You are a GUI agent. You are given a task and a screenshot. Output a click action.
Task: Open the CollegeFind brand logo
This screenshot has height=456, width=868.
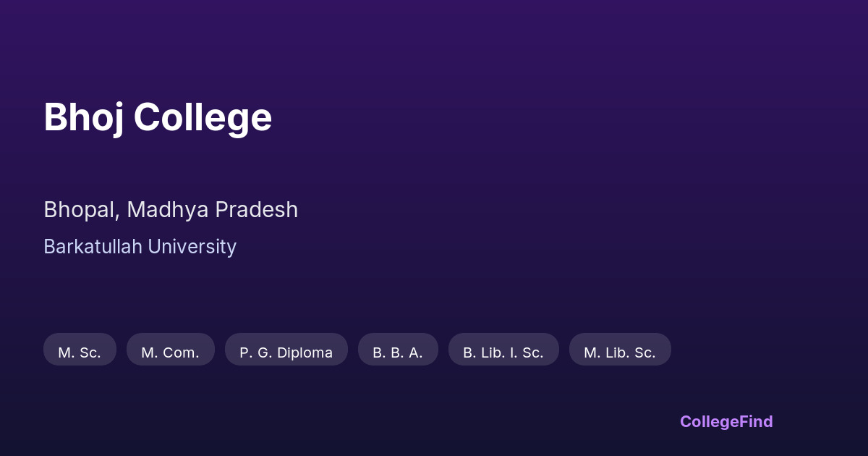point(726,421)
